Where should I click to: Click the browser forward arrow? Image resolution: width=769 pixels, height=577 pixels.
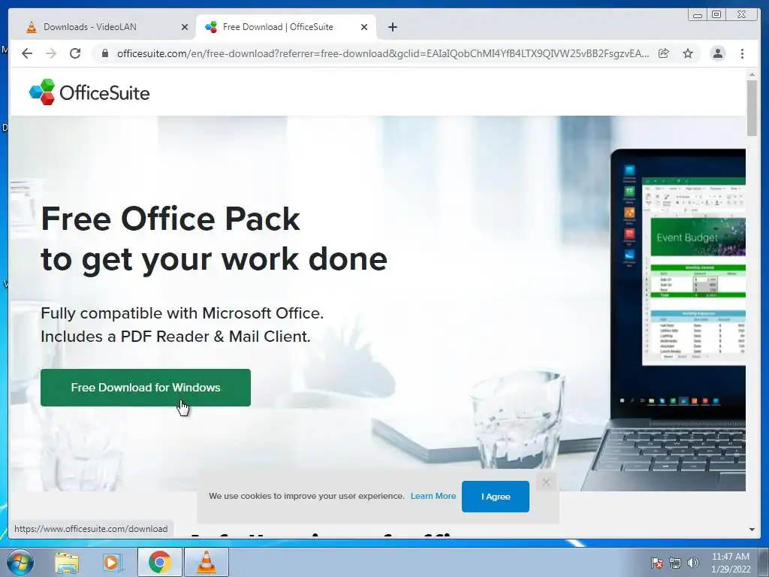click(51, 53)
